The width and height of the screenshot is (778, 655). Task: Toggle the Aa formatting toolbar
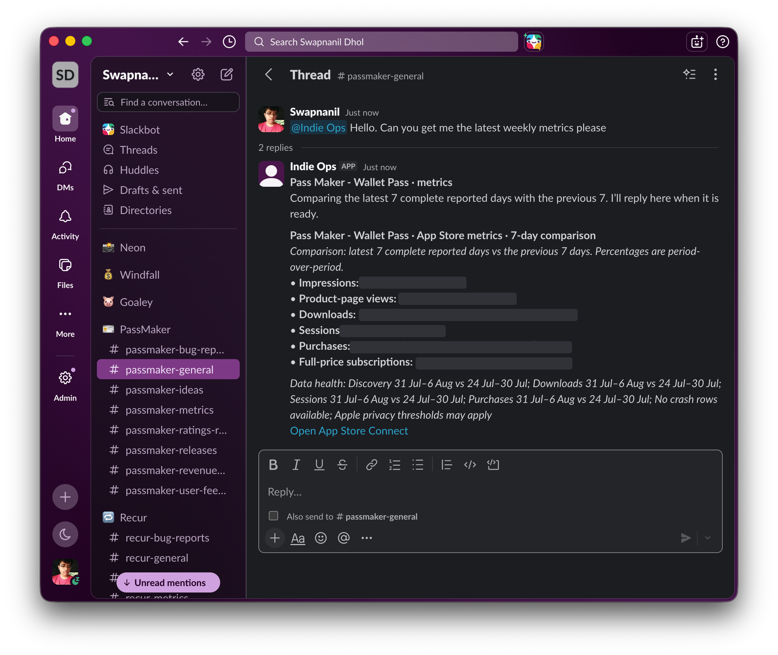click(298, 538)
